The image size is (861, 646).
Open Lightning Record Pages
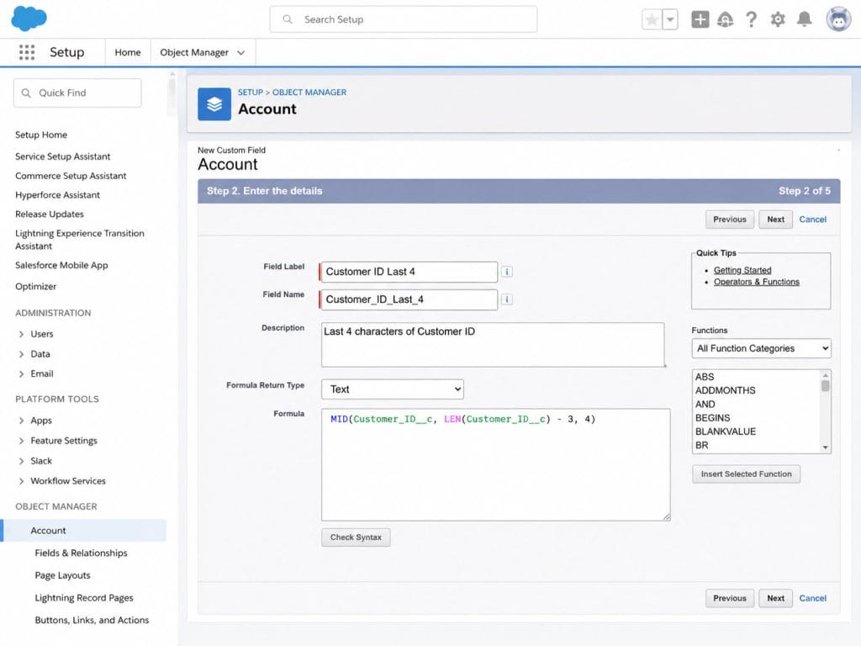pos(84,598)
